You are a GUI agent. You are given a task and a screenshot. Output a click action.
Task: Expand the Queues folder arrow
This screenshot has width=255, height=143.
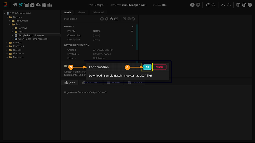(7, 50)
